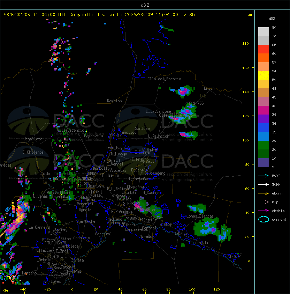
Task: Click the 'Ramblon' map label
Action: pos(114,101)
